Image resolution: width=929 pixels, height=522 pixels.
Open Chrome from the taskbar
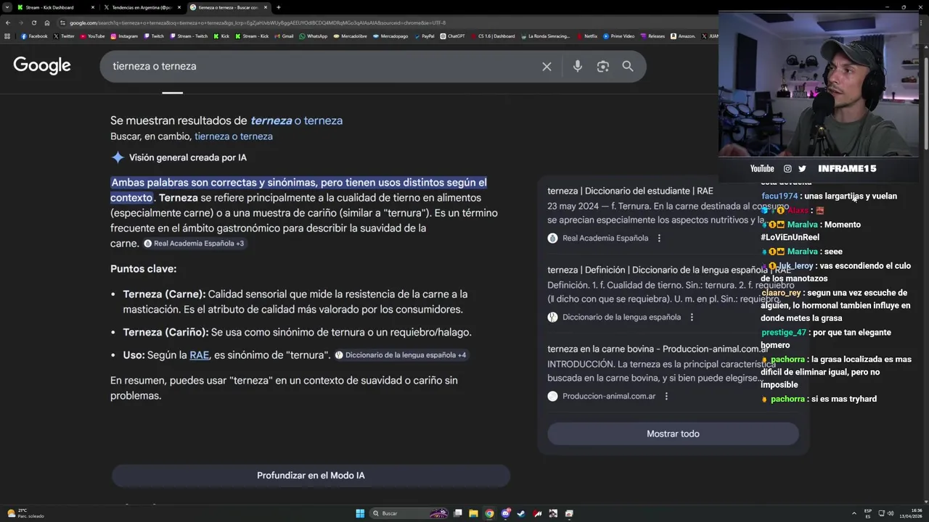(489, 513)
